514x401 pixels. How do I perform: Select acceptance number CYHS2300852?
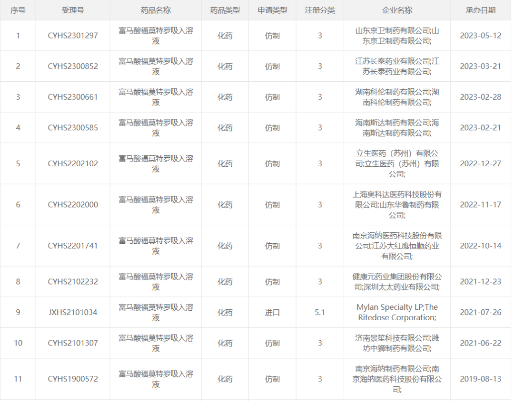tap(73, 67)
